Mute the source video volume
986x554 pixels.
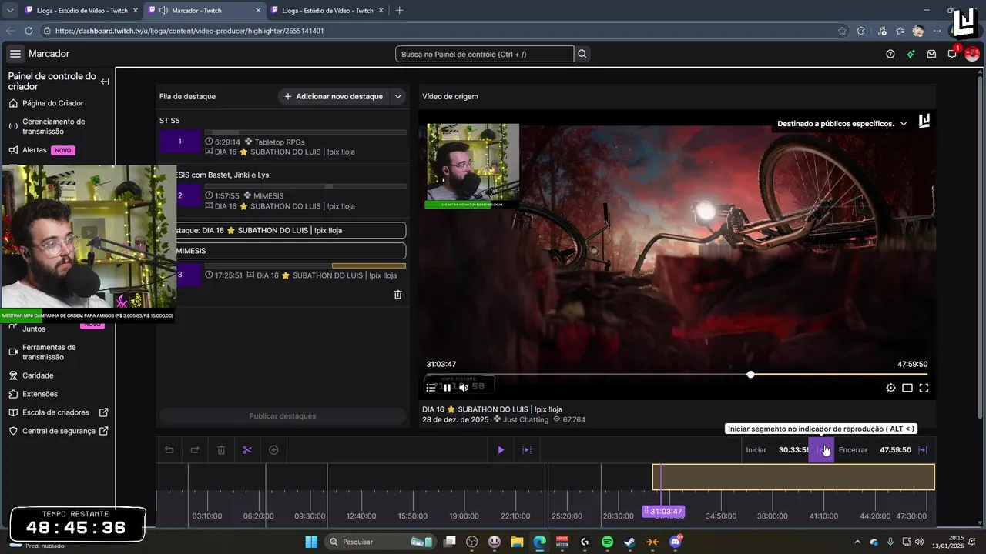(x=464, y=388)
